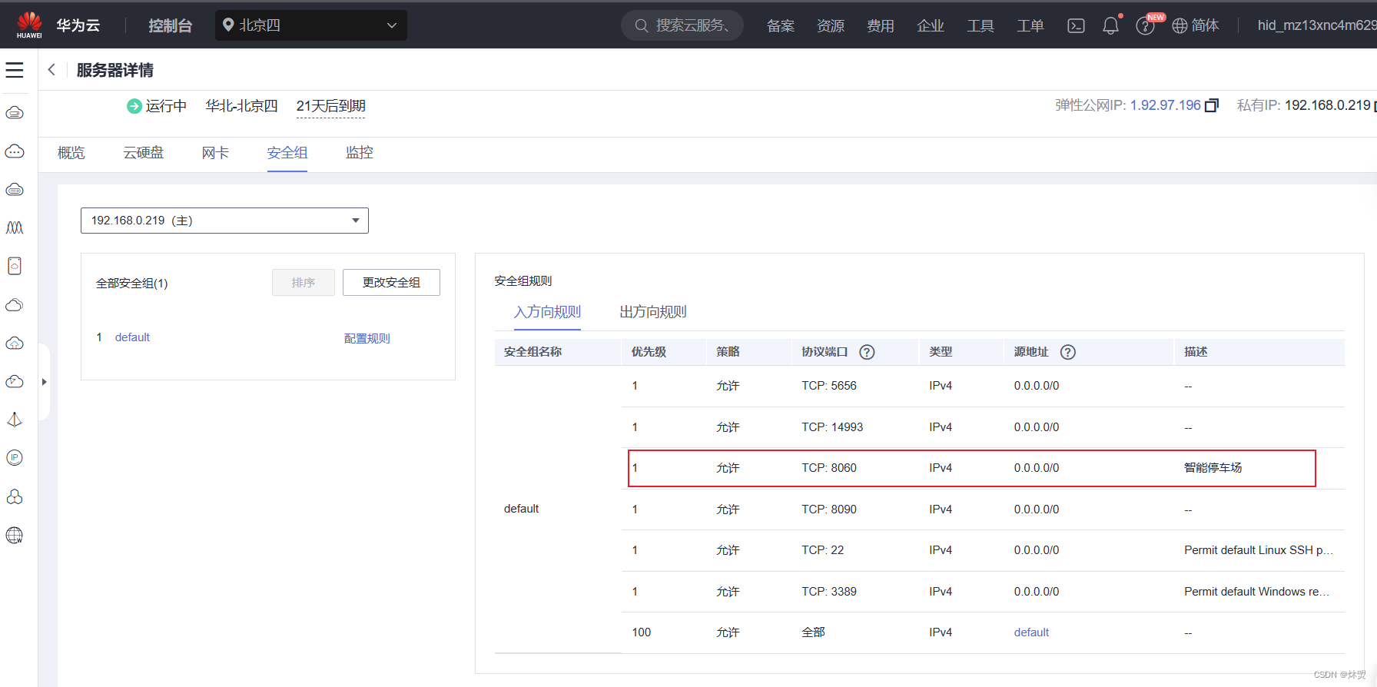This screenshot has height=687, width=1377.
Task: Click the wave-shaped sidebar icon
Action: (x=15, y=227)
